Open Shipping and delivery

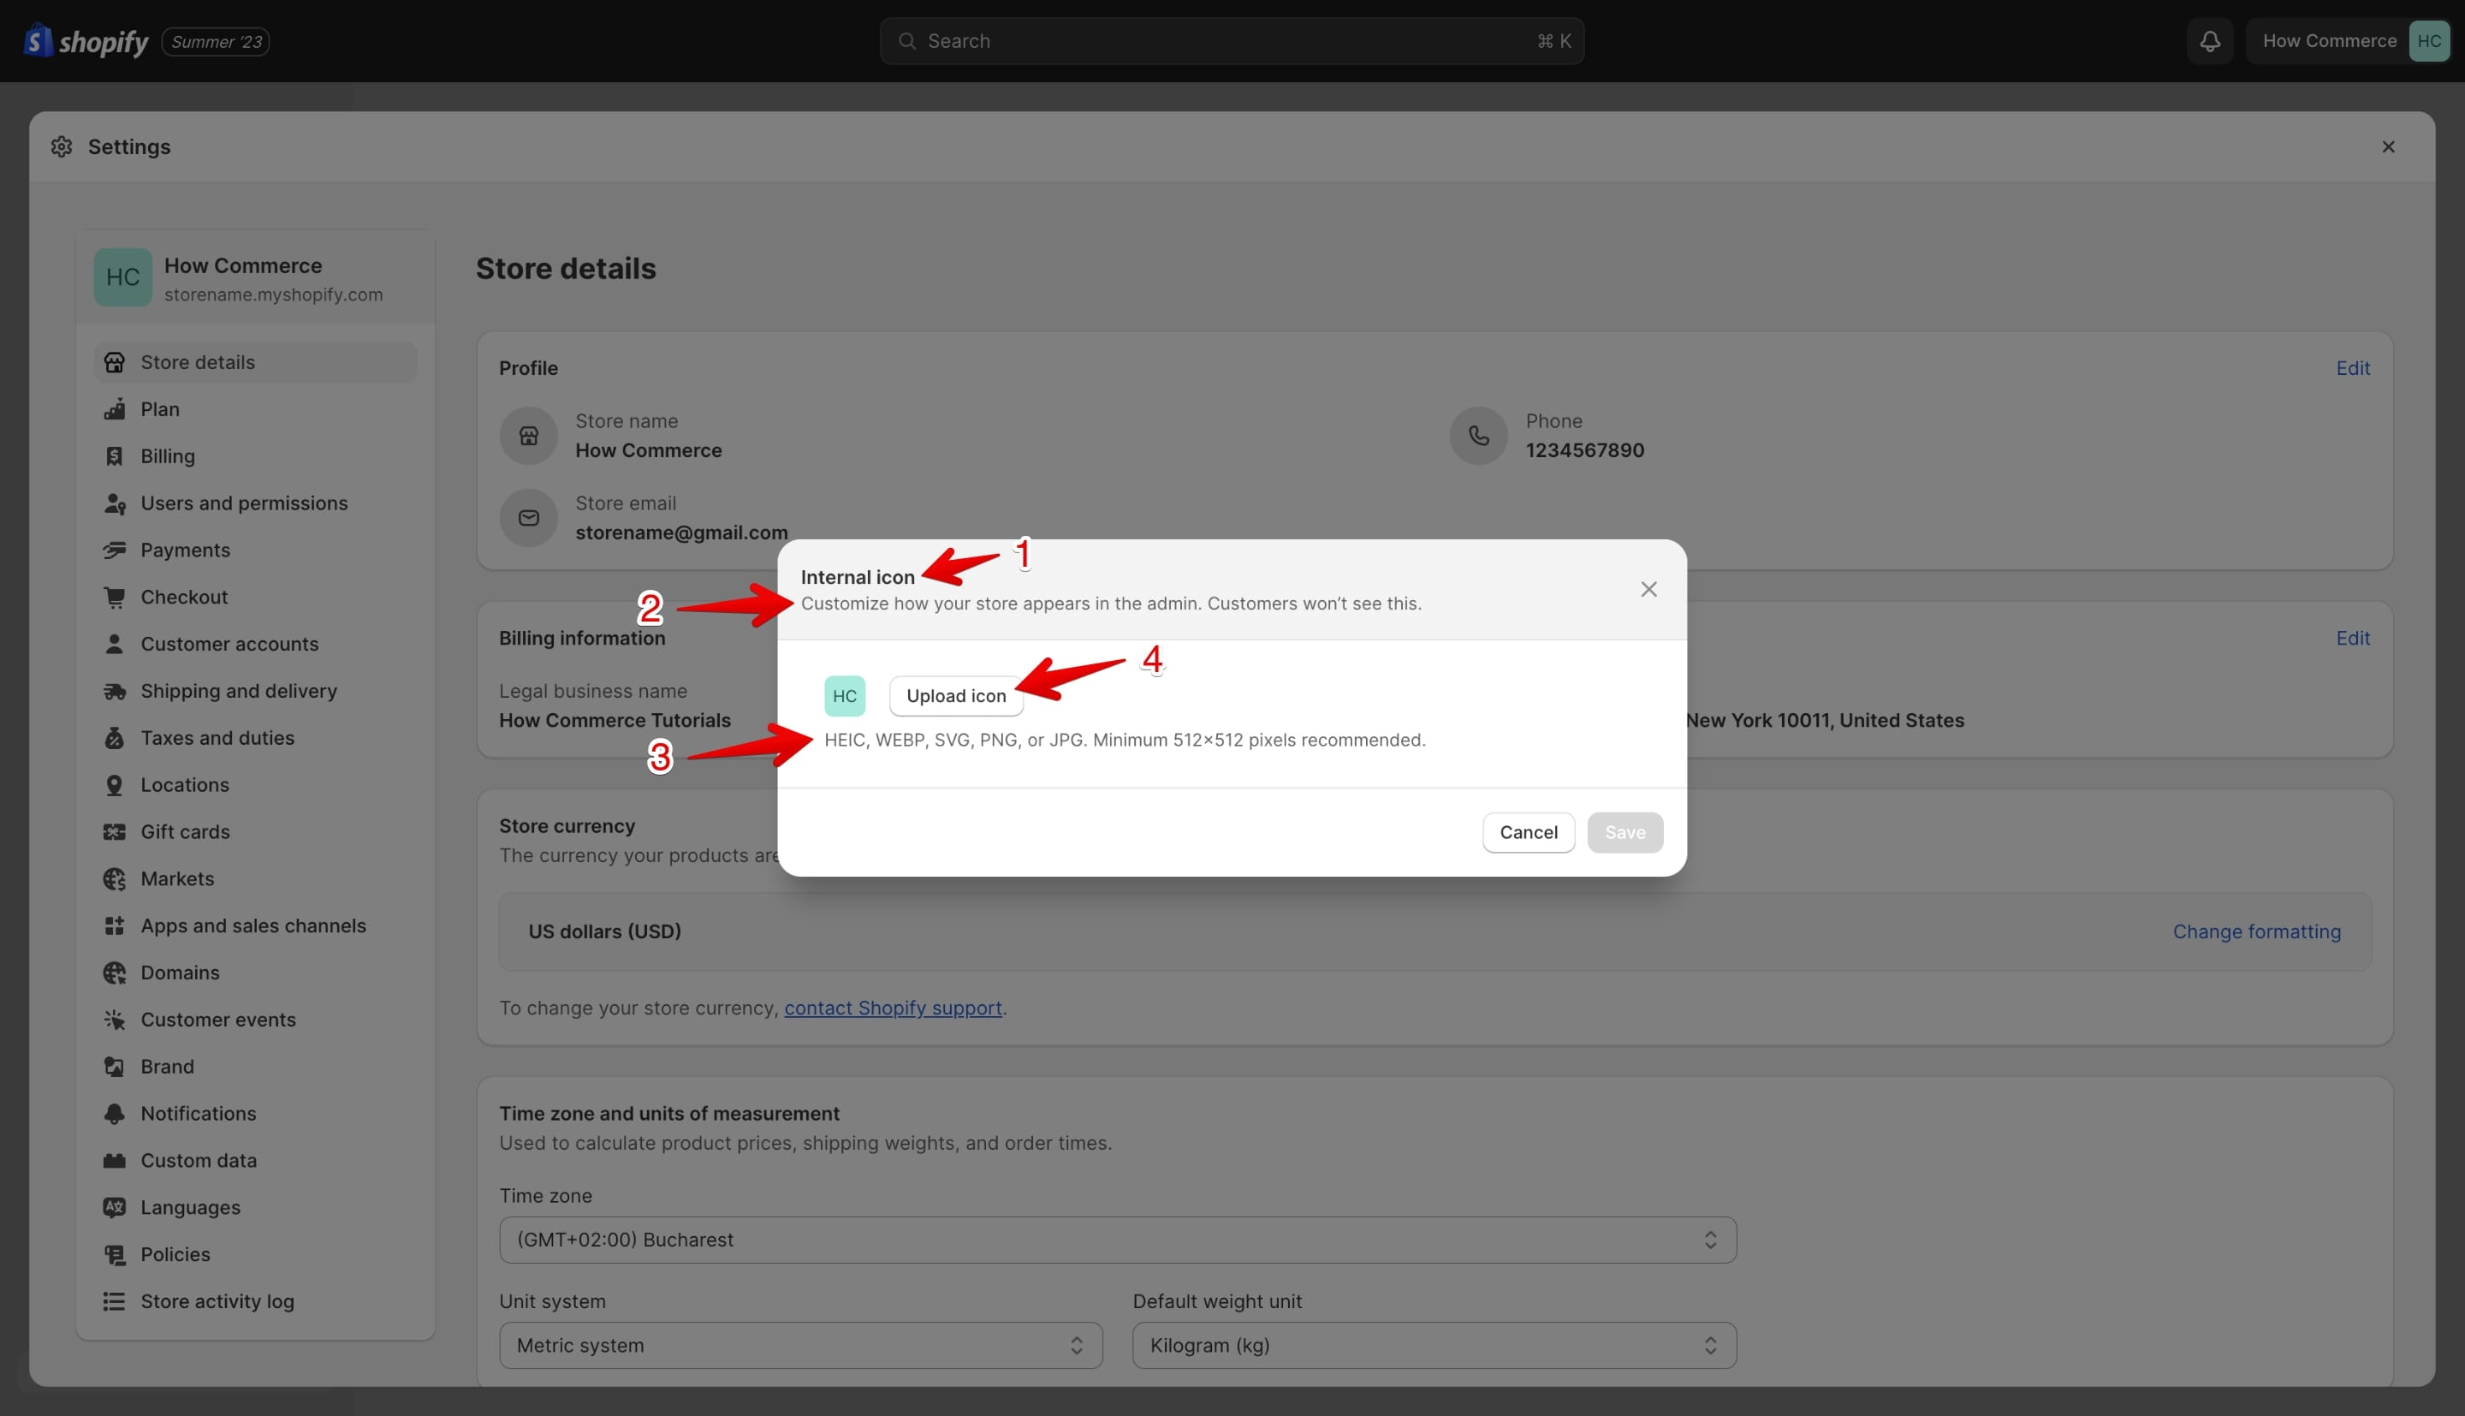tap(256, 692)
